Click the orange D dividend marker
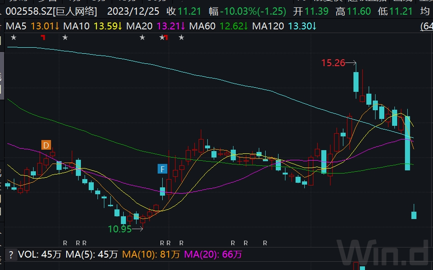Viewport: 433px width, 270px height. [x=46, y=145]
